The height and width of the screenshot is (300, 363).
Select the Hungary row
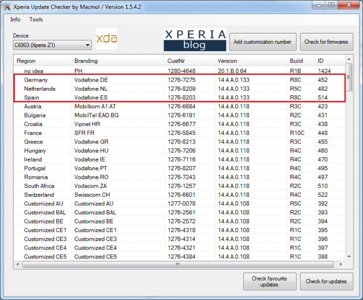coord(180,151)
